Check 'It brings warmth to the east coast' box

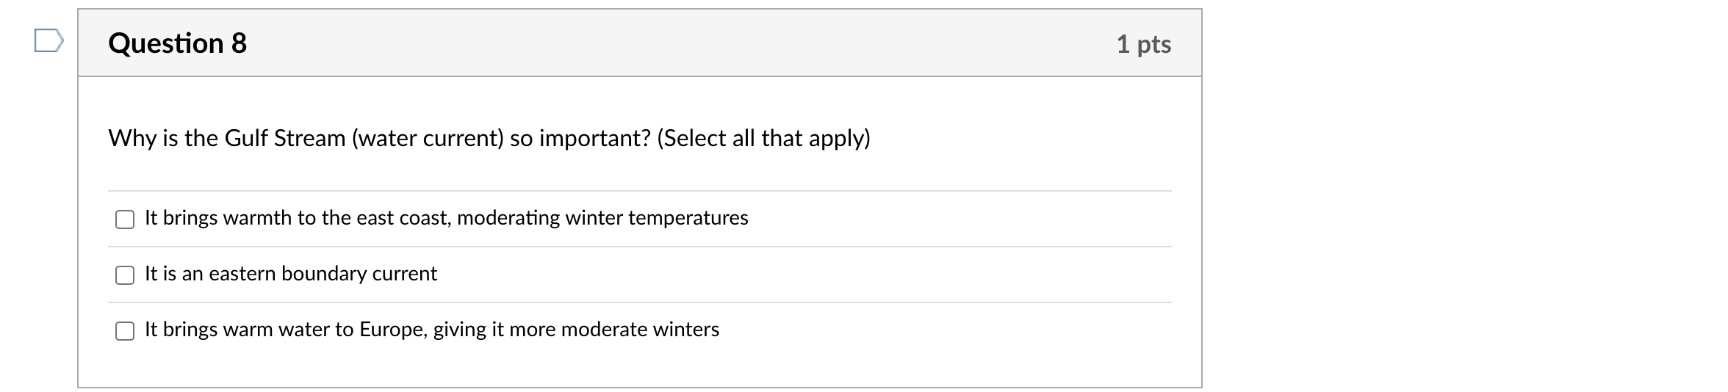125,219
